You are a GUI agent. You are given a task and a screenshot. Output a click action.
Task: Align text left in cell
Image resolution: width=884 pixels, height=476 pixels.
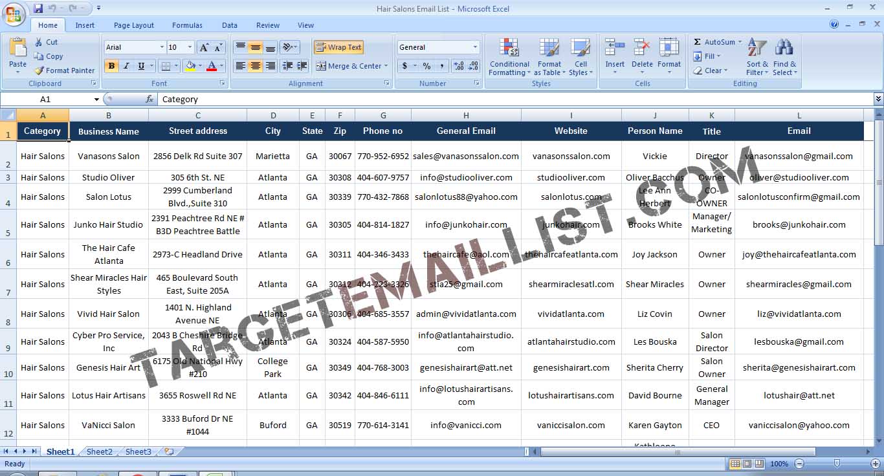tap(240, 66)
